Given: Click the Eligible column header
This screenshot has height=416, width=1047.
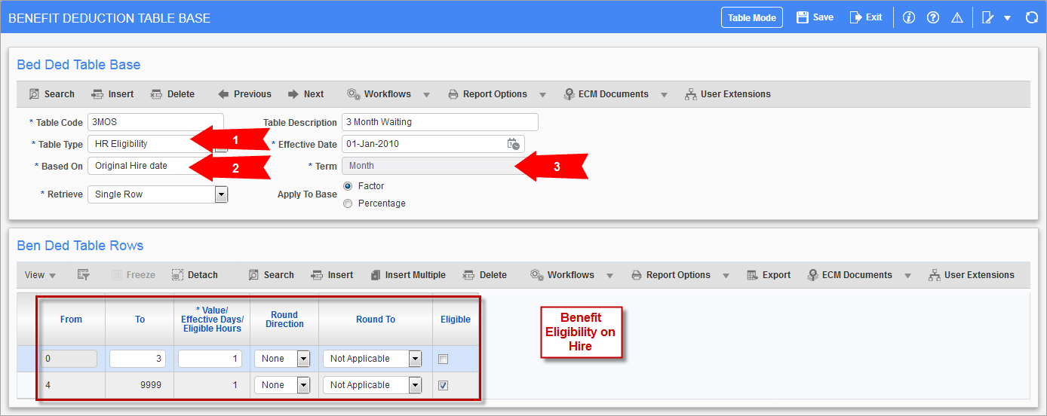Looking at the screenshot, I should click(x=456, y=320).
